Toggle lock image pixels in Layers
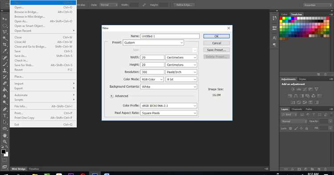Image resolution: width=334 pixels, height=175 pixels. click(x=296, y=128)
